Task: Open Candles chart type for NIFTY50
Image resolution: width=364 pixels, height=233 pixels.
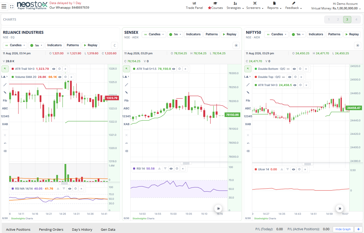Action: click(x=277, y=34)
